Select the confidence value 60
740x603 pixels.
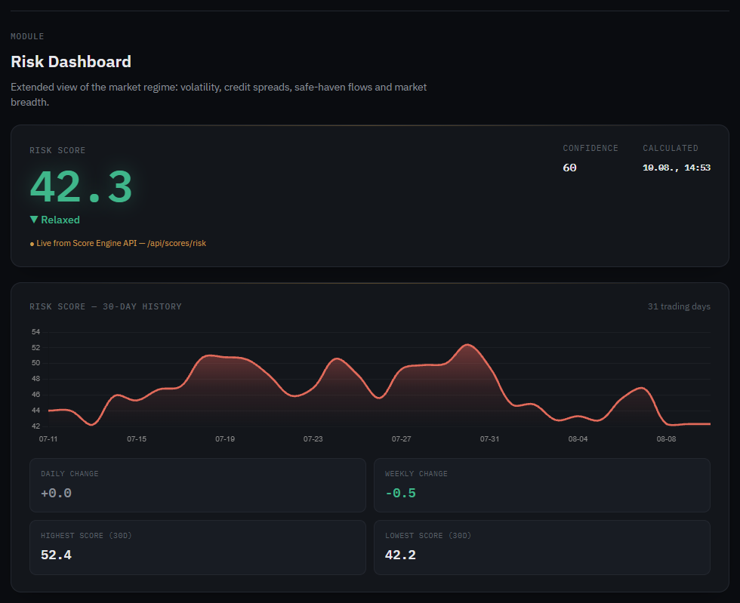569,168
